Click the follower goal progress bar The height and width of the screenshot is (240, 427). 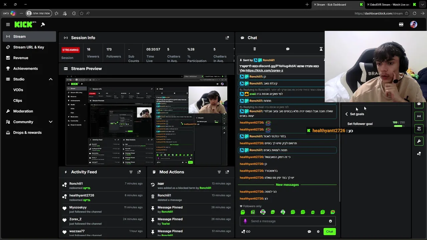[398, 126]
